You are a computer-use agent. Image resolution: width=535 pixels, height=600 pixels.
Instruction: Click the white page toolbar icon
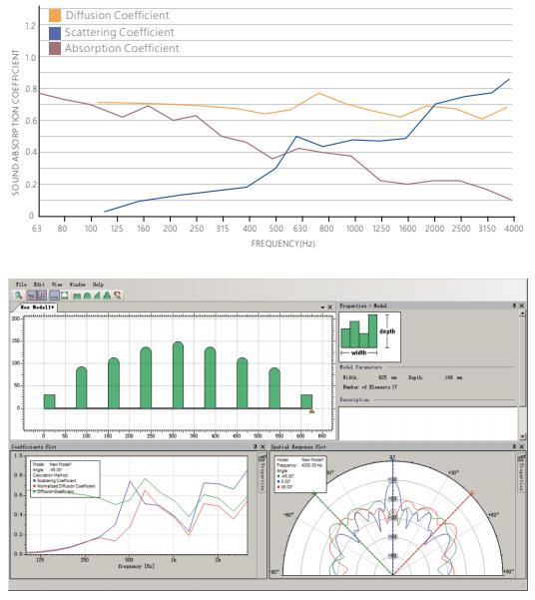tap(64, 296)
